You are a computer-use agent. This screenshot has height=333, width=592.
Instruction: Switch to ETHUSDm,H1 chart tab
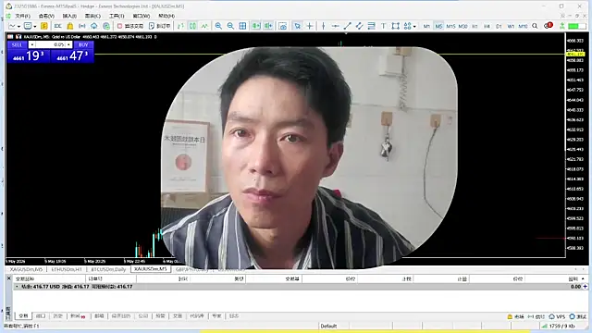click(x=67, y=269)
